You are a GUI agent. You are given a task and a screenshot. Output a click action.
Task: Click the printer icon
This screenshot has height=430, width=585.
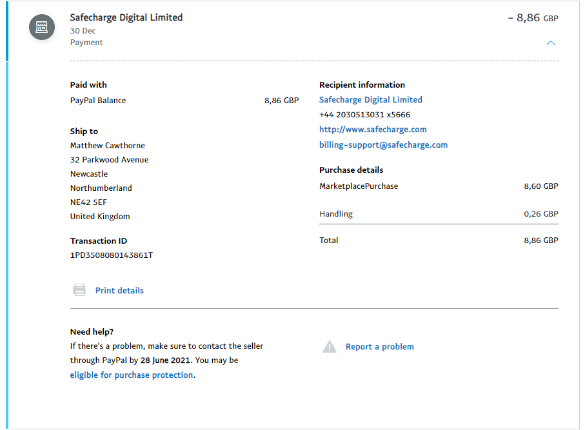pyautogui.click(x=79, y=290)
